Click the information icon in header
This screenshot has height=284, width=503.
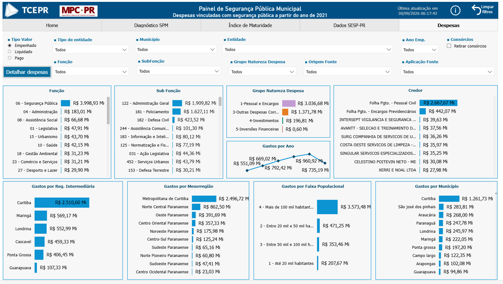tap(455, 11)
